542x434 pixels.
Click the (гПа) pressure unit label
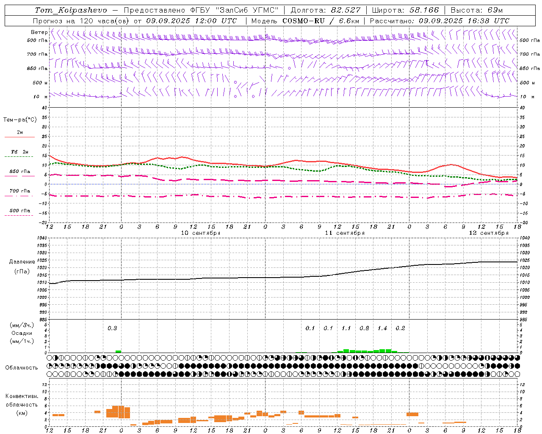click(22, 272)
